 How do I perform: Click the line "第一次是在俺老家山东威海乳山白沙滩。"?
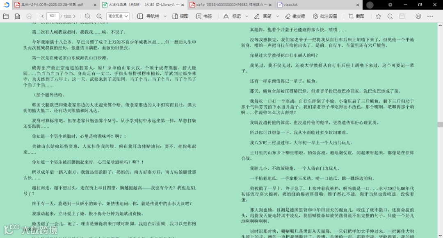pyautogui.click(x=71, y=58)
